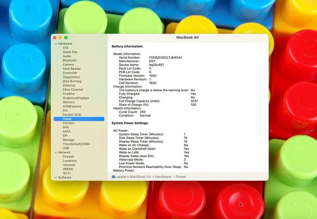
Task: Select Ethernet in the sidebar
Action: (x=69, y=85)
